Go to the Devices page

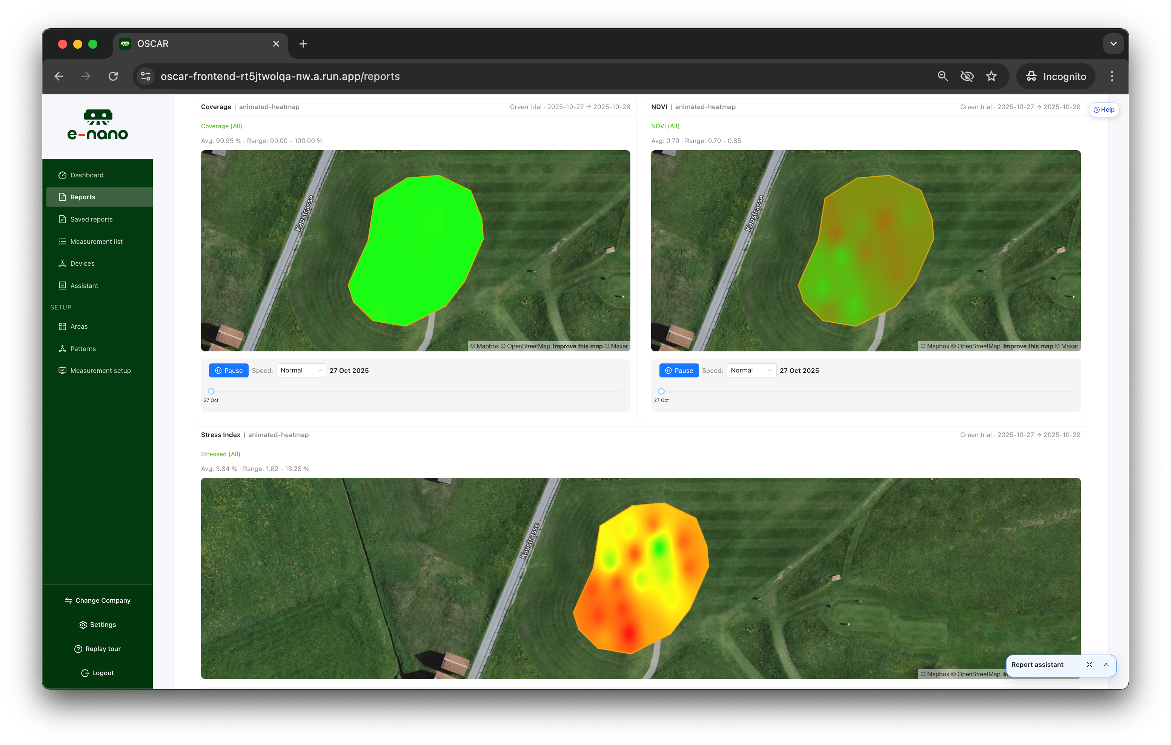[x=82, y=263]
